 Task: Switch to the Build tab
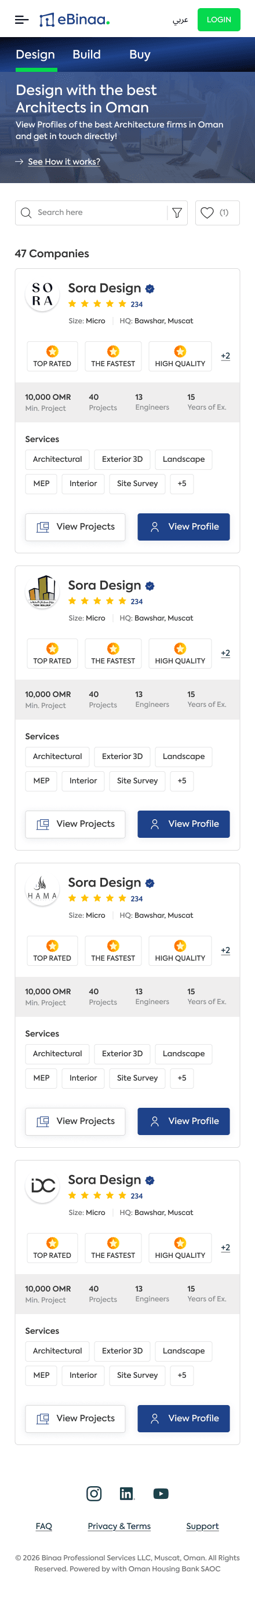coord(86,55)
